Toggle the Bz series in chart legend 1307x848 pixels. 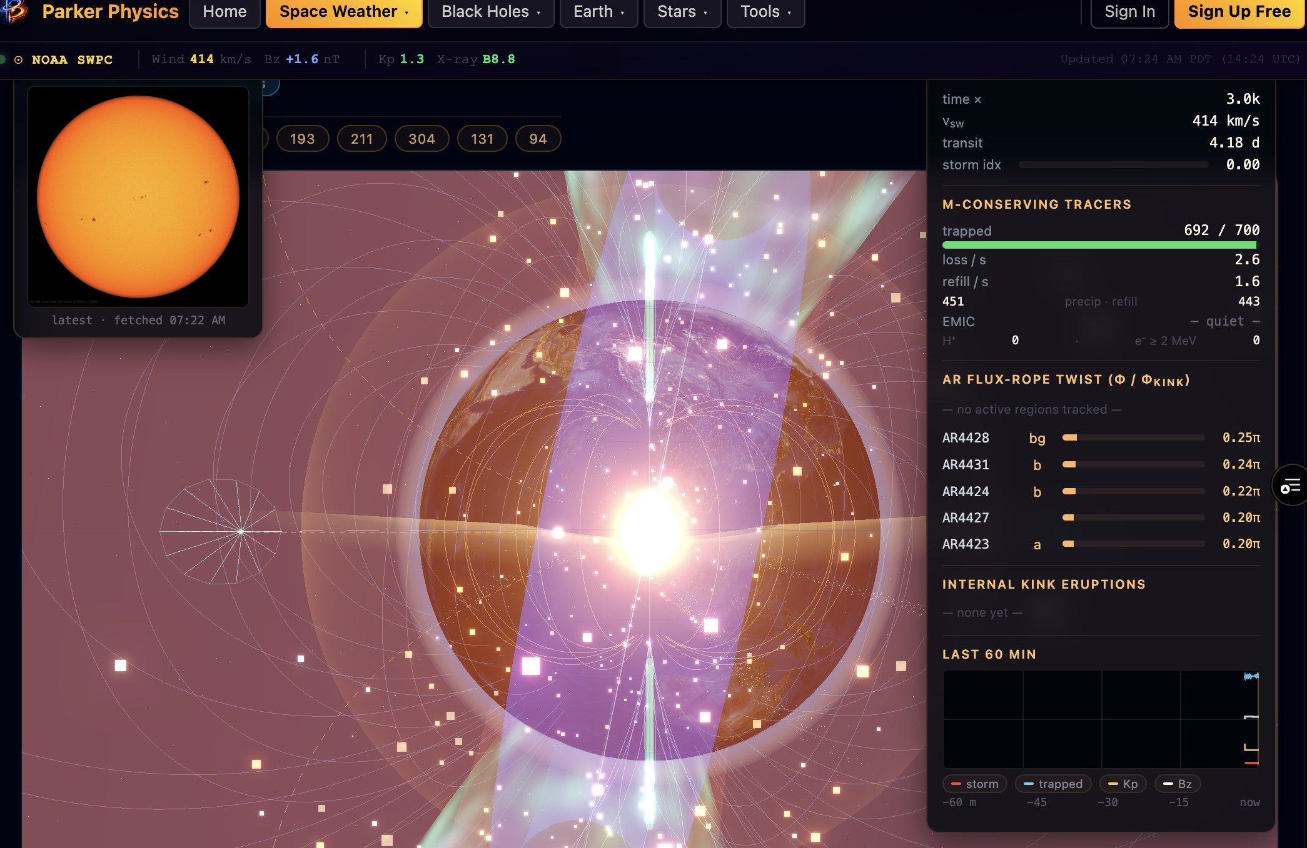pos(1178,784)
